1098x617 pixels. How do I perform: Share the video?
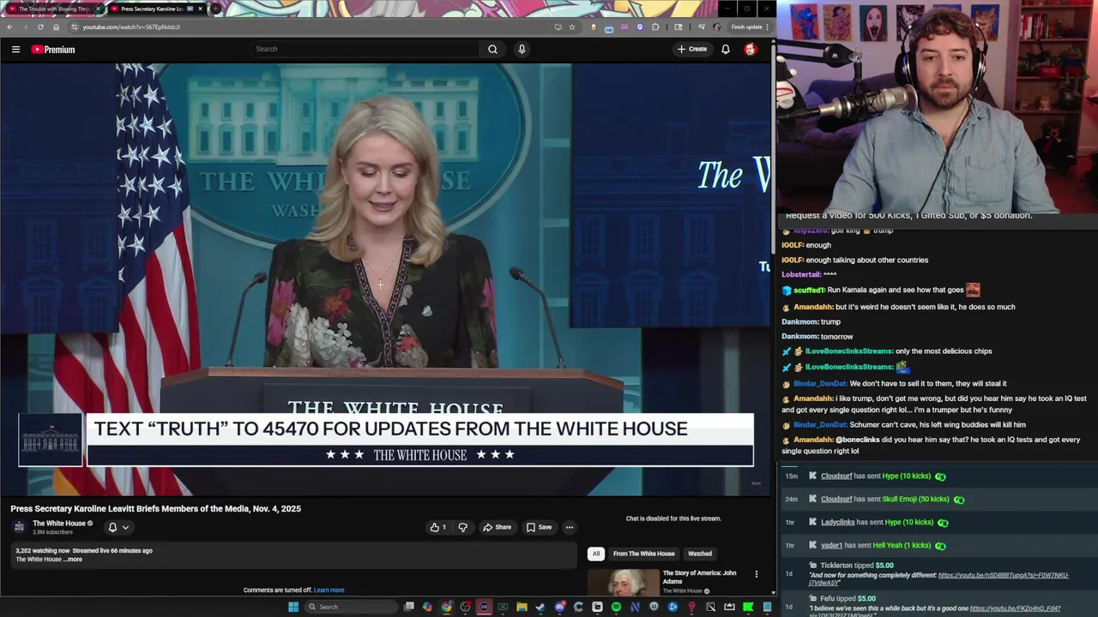click(x=497, y=527)
